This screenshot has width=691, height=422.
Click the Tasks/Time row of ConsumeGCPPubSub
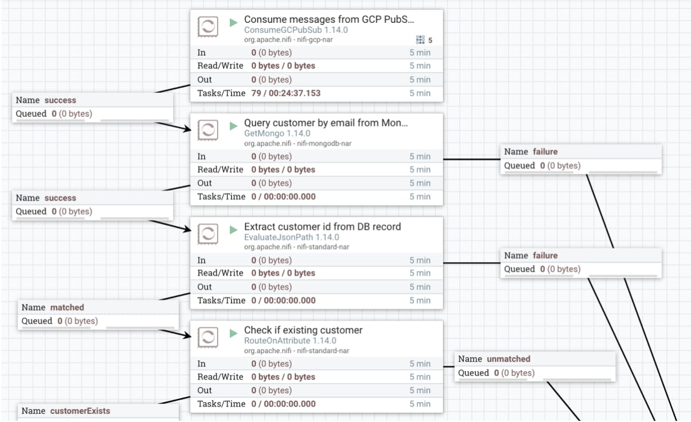tap(316, 93)
